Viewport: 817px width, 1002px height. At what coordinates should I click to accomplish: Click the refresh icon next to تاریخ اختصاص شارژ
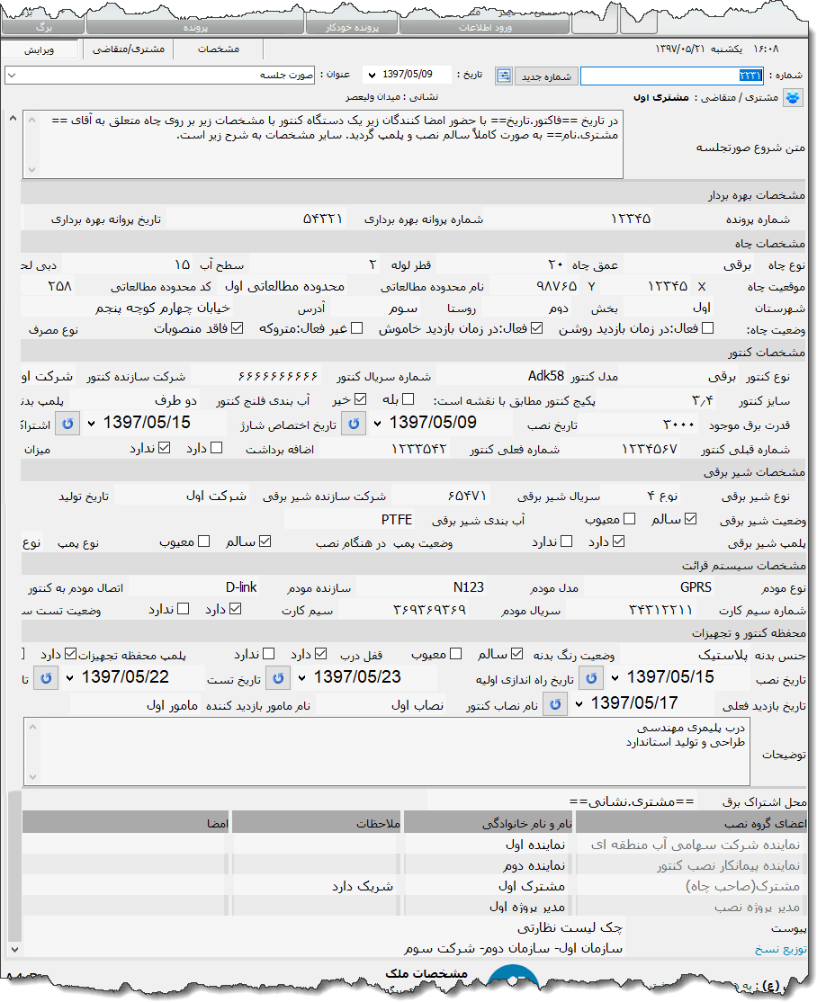67,423
